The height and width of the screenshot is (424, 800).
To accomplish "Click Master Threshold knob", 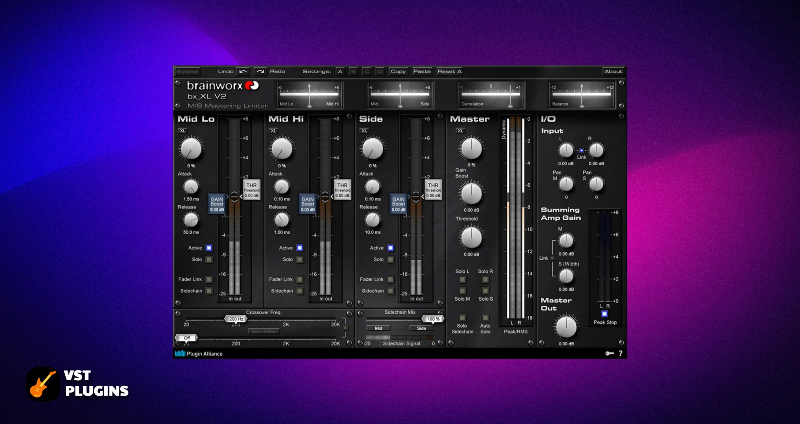I will tap(472, 238).
